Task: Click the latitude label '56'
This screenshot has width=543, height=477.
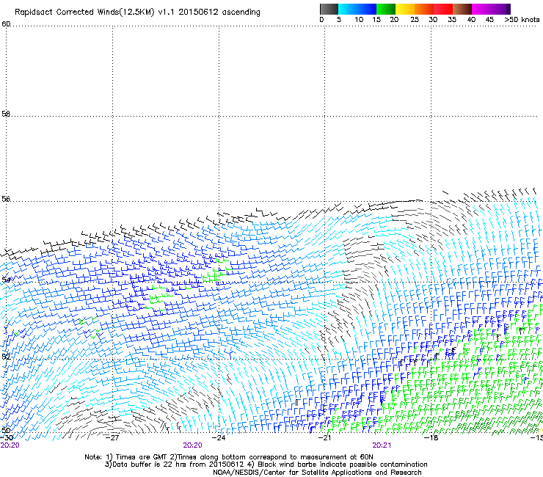Action: click(6, 199)
